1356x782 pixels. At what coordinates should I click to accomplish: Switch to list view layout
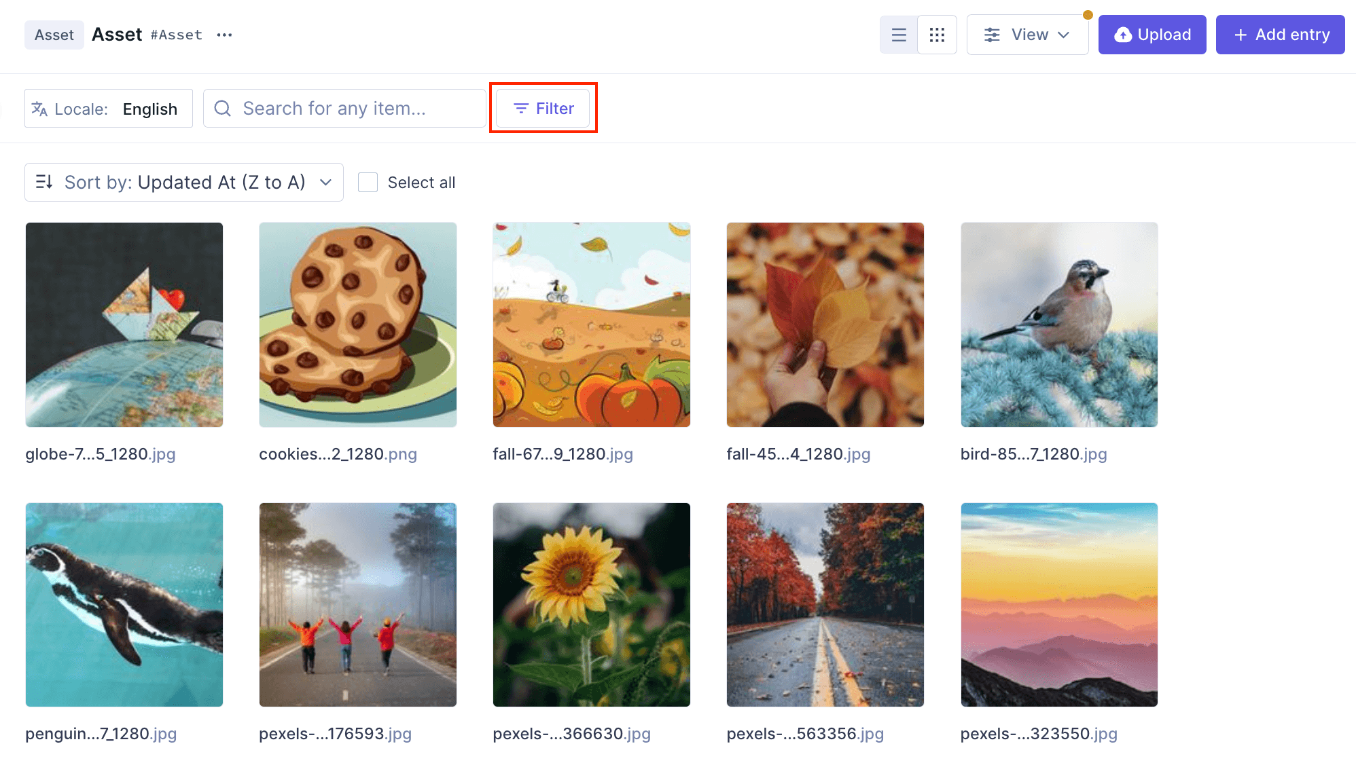[x=898, y=34]
